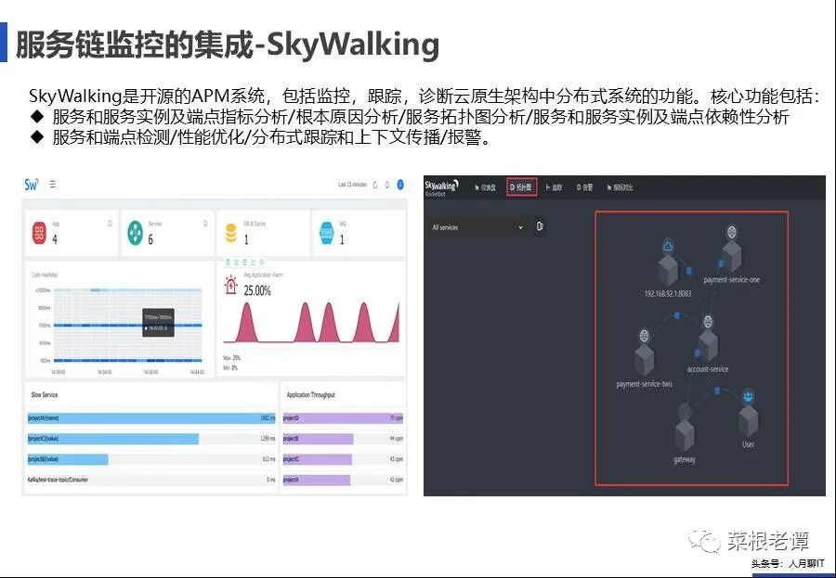Click the globe icon above payment-service-two
Image resolution: width=836 pixels, height=578 pixels.
point(645,335)
